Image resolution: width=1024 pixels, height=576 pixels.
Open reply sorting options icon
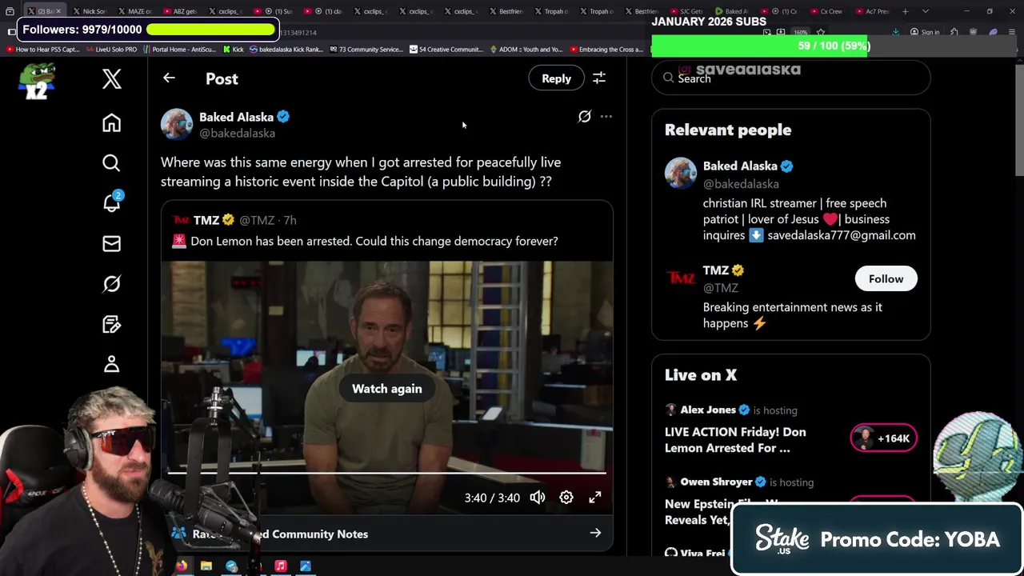point(599,78)
